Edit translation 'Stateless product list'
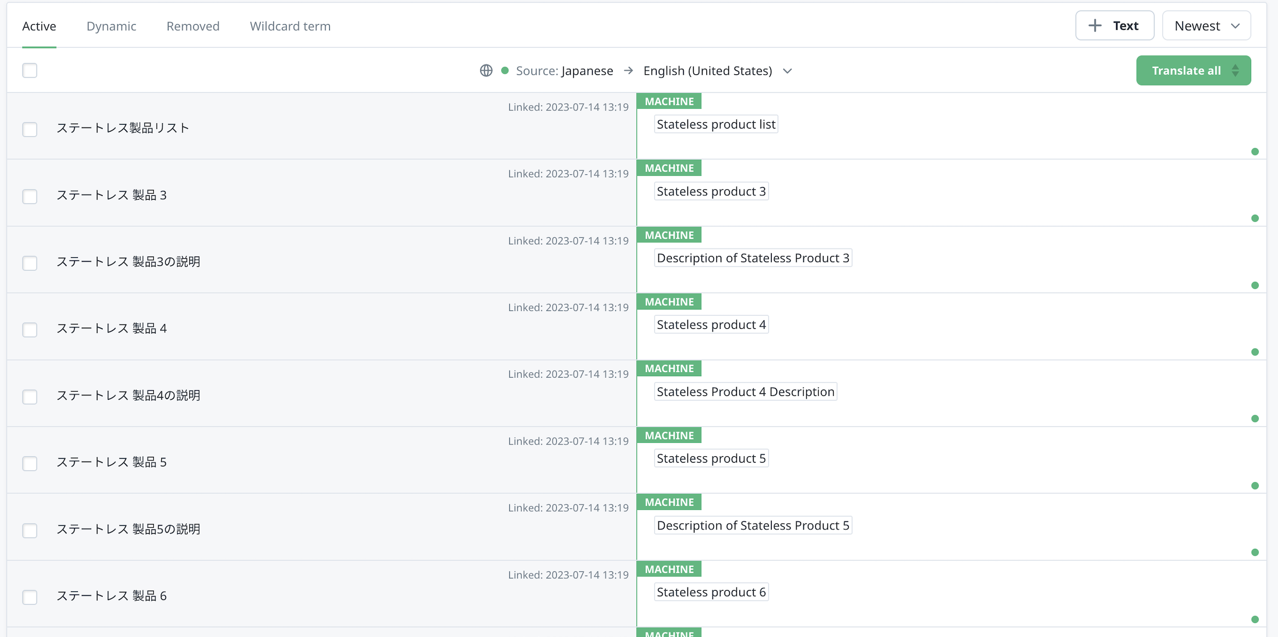 click(x=716, y=124)
